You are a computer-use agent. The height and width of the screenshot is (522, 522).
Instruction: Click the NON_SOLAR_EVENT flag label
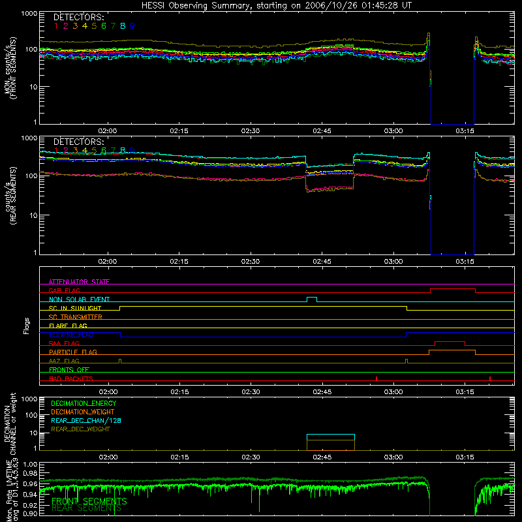click(79, 299)
